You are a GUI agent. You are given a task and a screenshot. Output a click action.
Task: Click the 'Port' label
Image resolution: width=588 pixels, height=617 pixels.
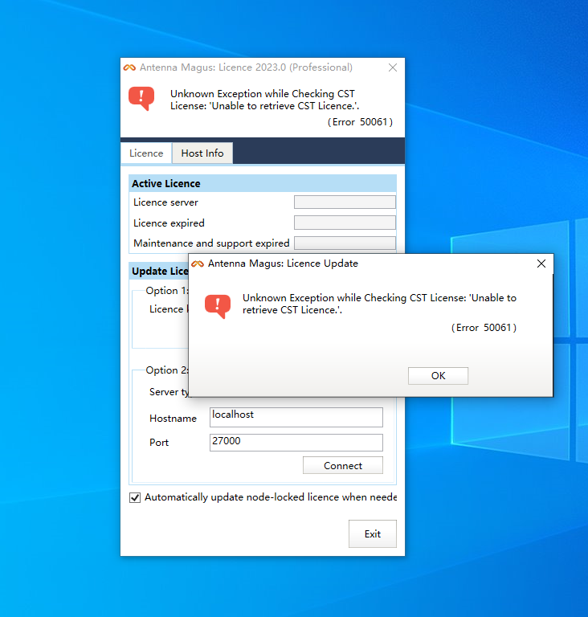tap(159, 443)
